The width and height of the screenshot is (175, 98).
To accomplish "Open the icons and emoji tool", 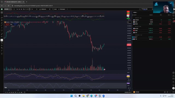I will [x=2, y=30].
